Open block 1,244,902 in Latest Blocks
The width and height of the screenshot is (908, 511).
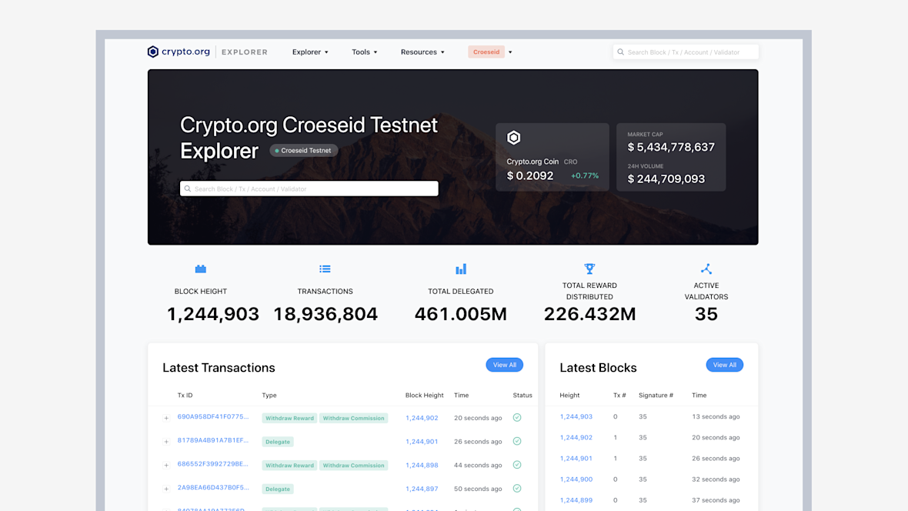tap(576, 437)
